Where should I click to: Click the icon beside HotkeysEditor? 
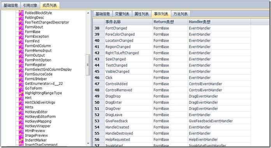21,112
